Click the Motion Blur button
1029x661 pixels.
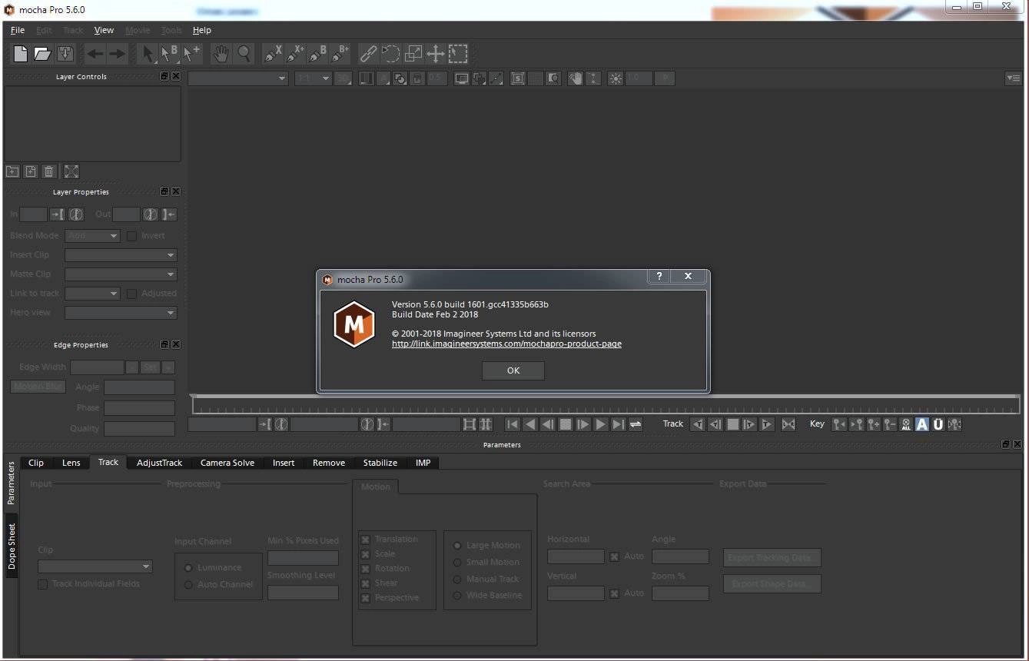pyautogui.click(x=38, y=387)
